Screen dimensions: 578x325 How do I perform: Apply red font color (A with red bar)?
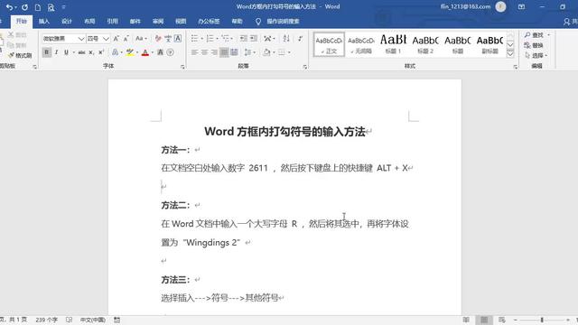click(x=145, y=52)
